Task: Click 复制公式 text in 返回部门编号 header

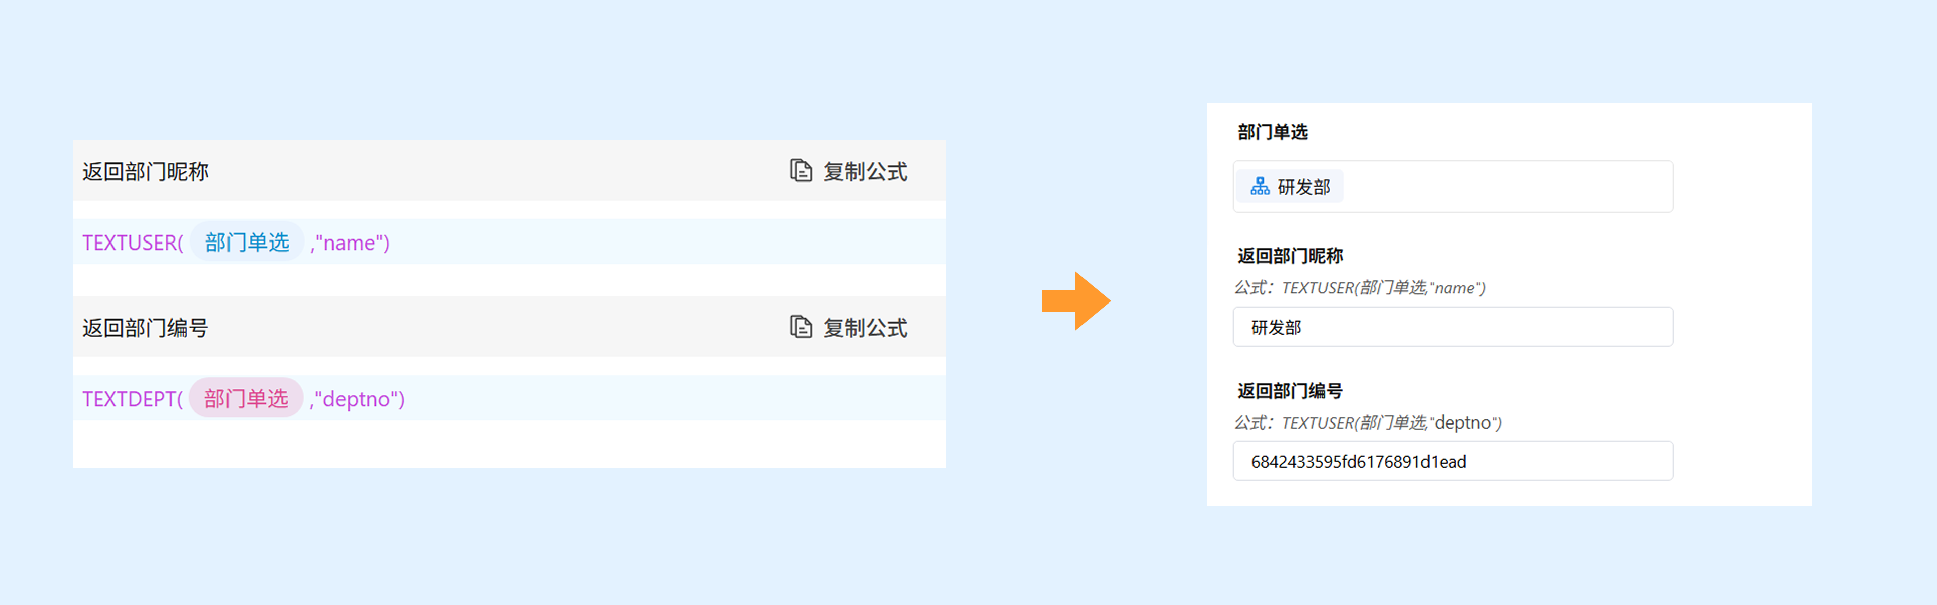Action: pos(865,328)
